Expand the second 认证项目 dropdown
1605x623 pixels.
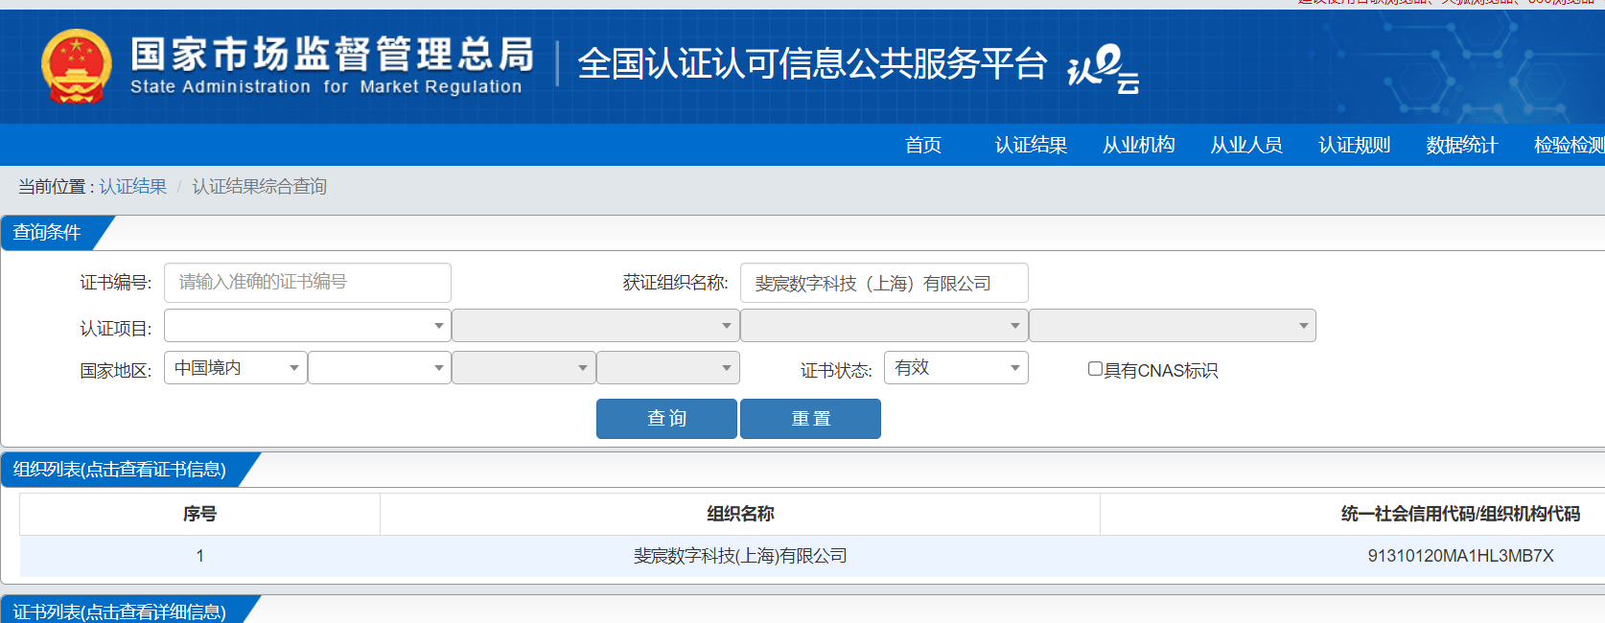(595, 326)
